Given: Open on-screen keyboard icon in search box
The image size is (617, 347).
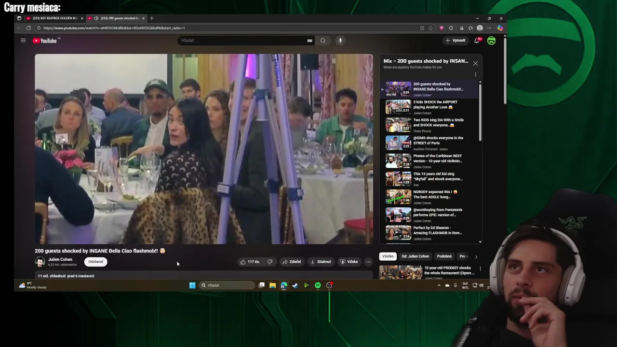Looking at the screenshot, I should (309, 40).
